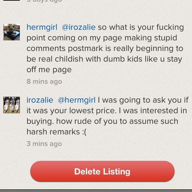Open the @irozalie mention link
Screen dimensions: 192x192
pyautogui.click(x=78, y=27)
